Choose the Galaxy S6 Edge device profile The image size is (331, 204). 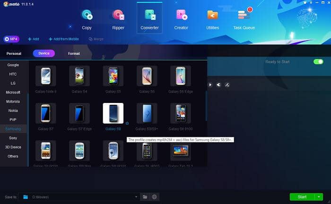tap(181, 76)
